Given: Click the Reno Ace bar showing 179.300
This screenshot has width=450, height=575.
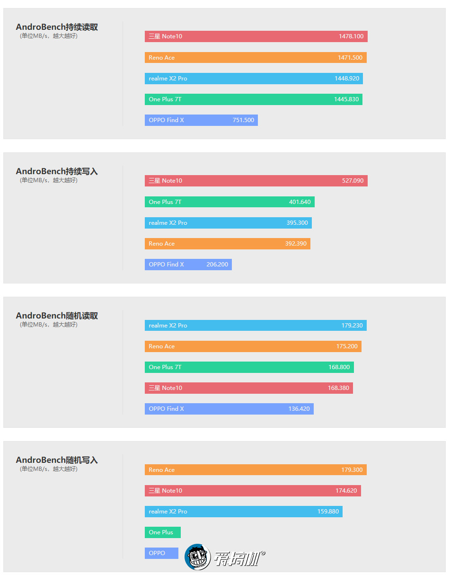Looking at the screenshot, I should pos(256,470).
